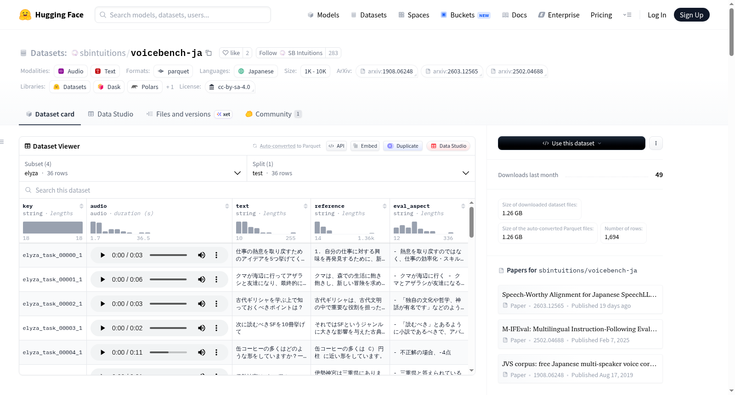Seek in elyza_task_00004_1 audio progress bar
Viewport: 735px width, 395px height.
tap(168, 352)
